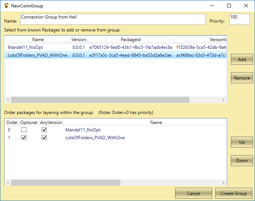Close the NewConnGroup window

246,6
